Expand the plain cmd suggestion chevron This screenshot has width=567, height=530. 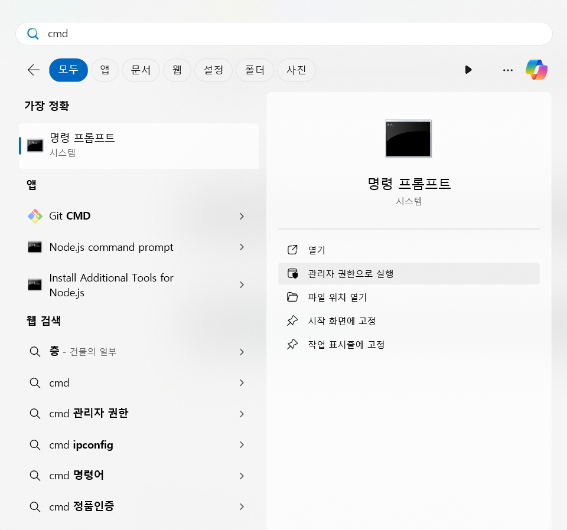[x=242, y=383]
